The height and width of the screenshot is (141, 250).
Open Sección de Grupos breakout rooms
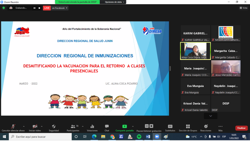[188, 128]
